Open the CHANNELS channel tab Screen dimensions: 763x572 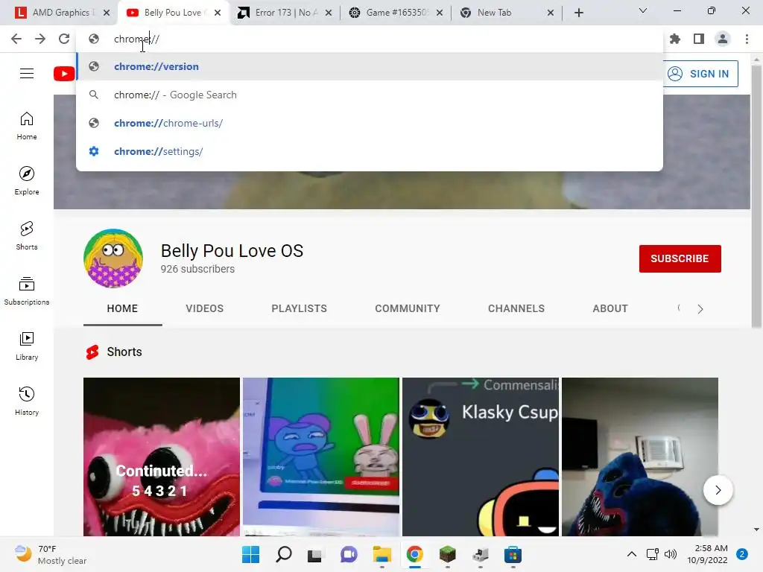[516, 308]
